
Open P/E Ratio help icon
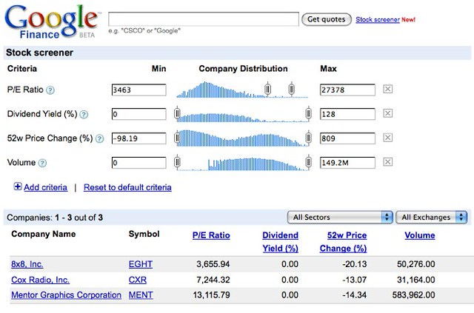pyautogui.click(x=50, y=90)
